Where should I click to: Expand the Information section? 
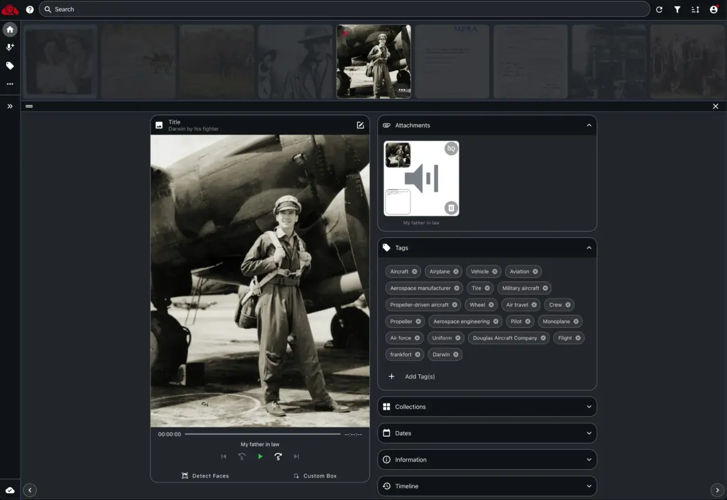click(487, 459)
